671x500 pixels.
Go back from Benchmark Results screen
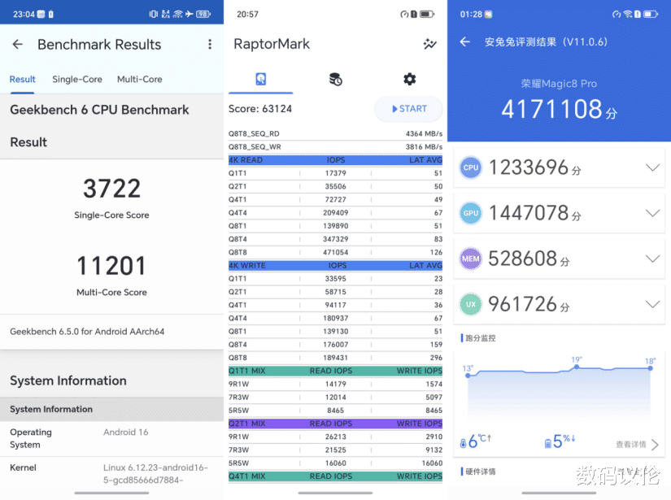click(x=18, y=44)
